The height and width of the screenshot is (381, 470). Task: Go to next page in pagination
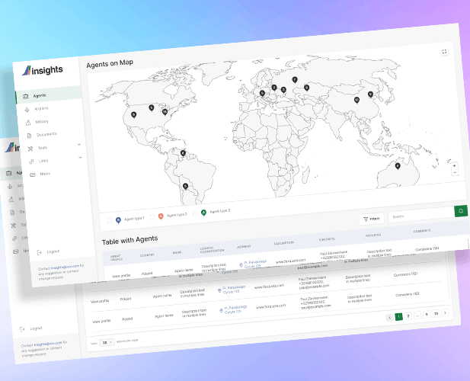(x=445, y=312)
